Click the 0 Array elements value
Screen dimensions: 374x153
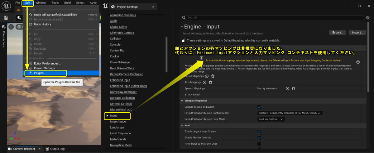point(267,88)
